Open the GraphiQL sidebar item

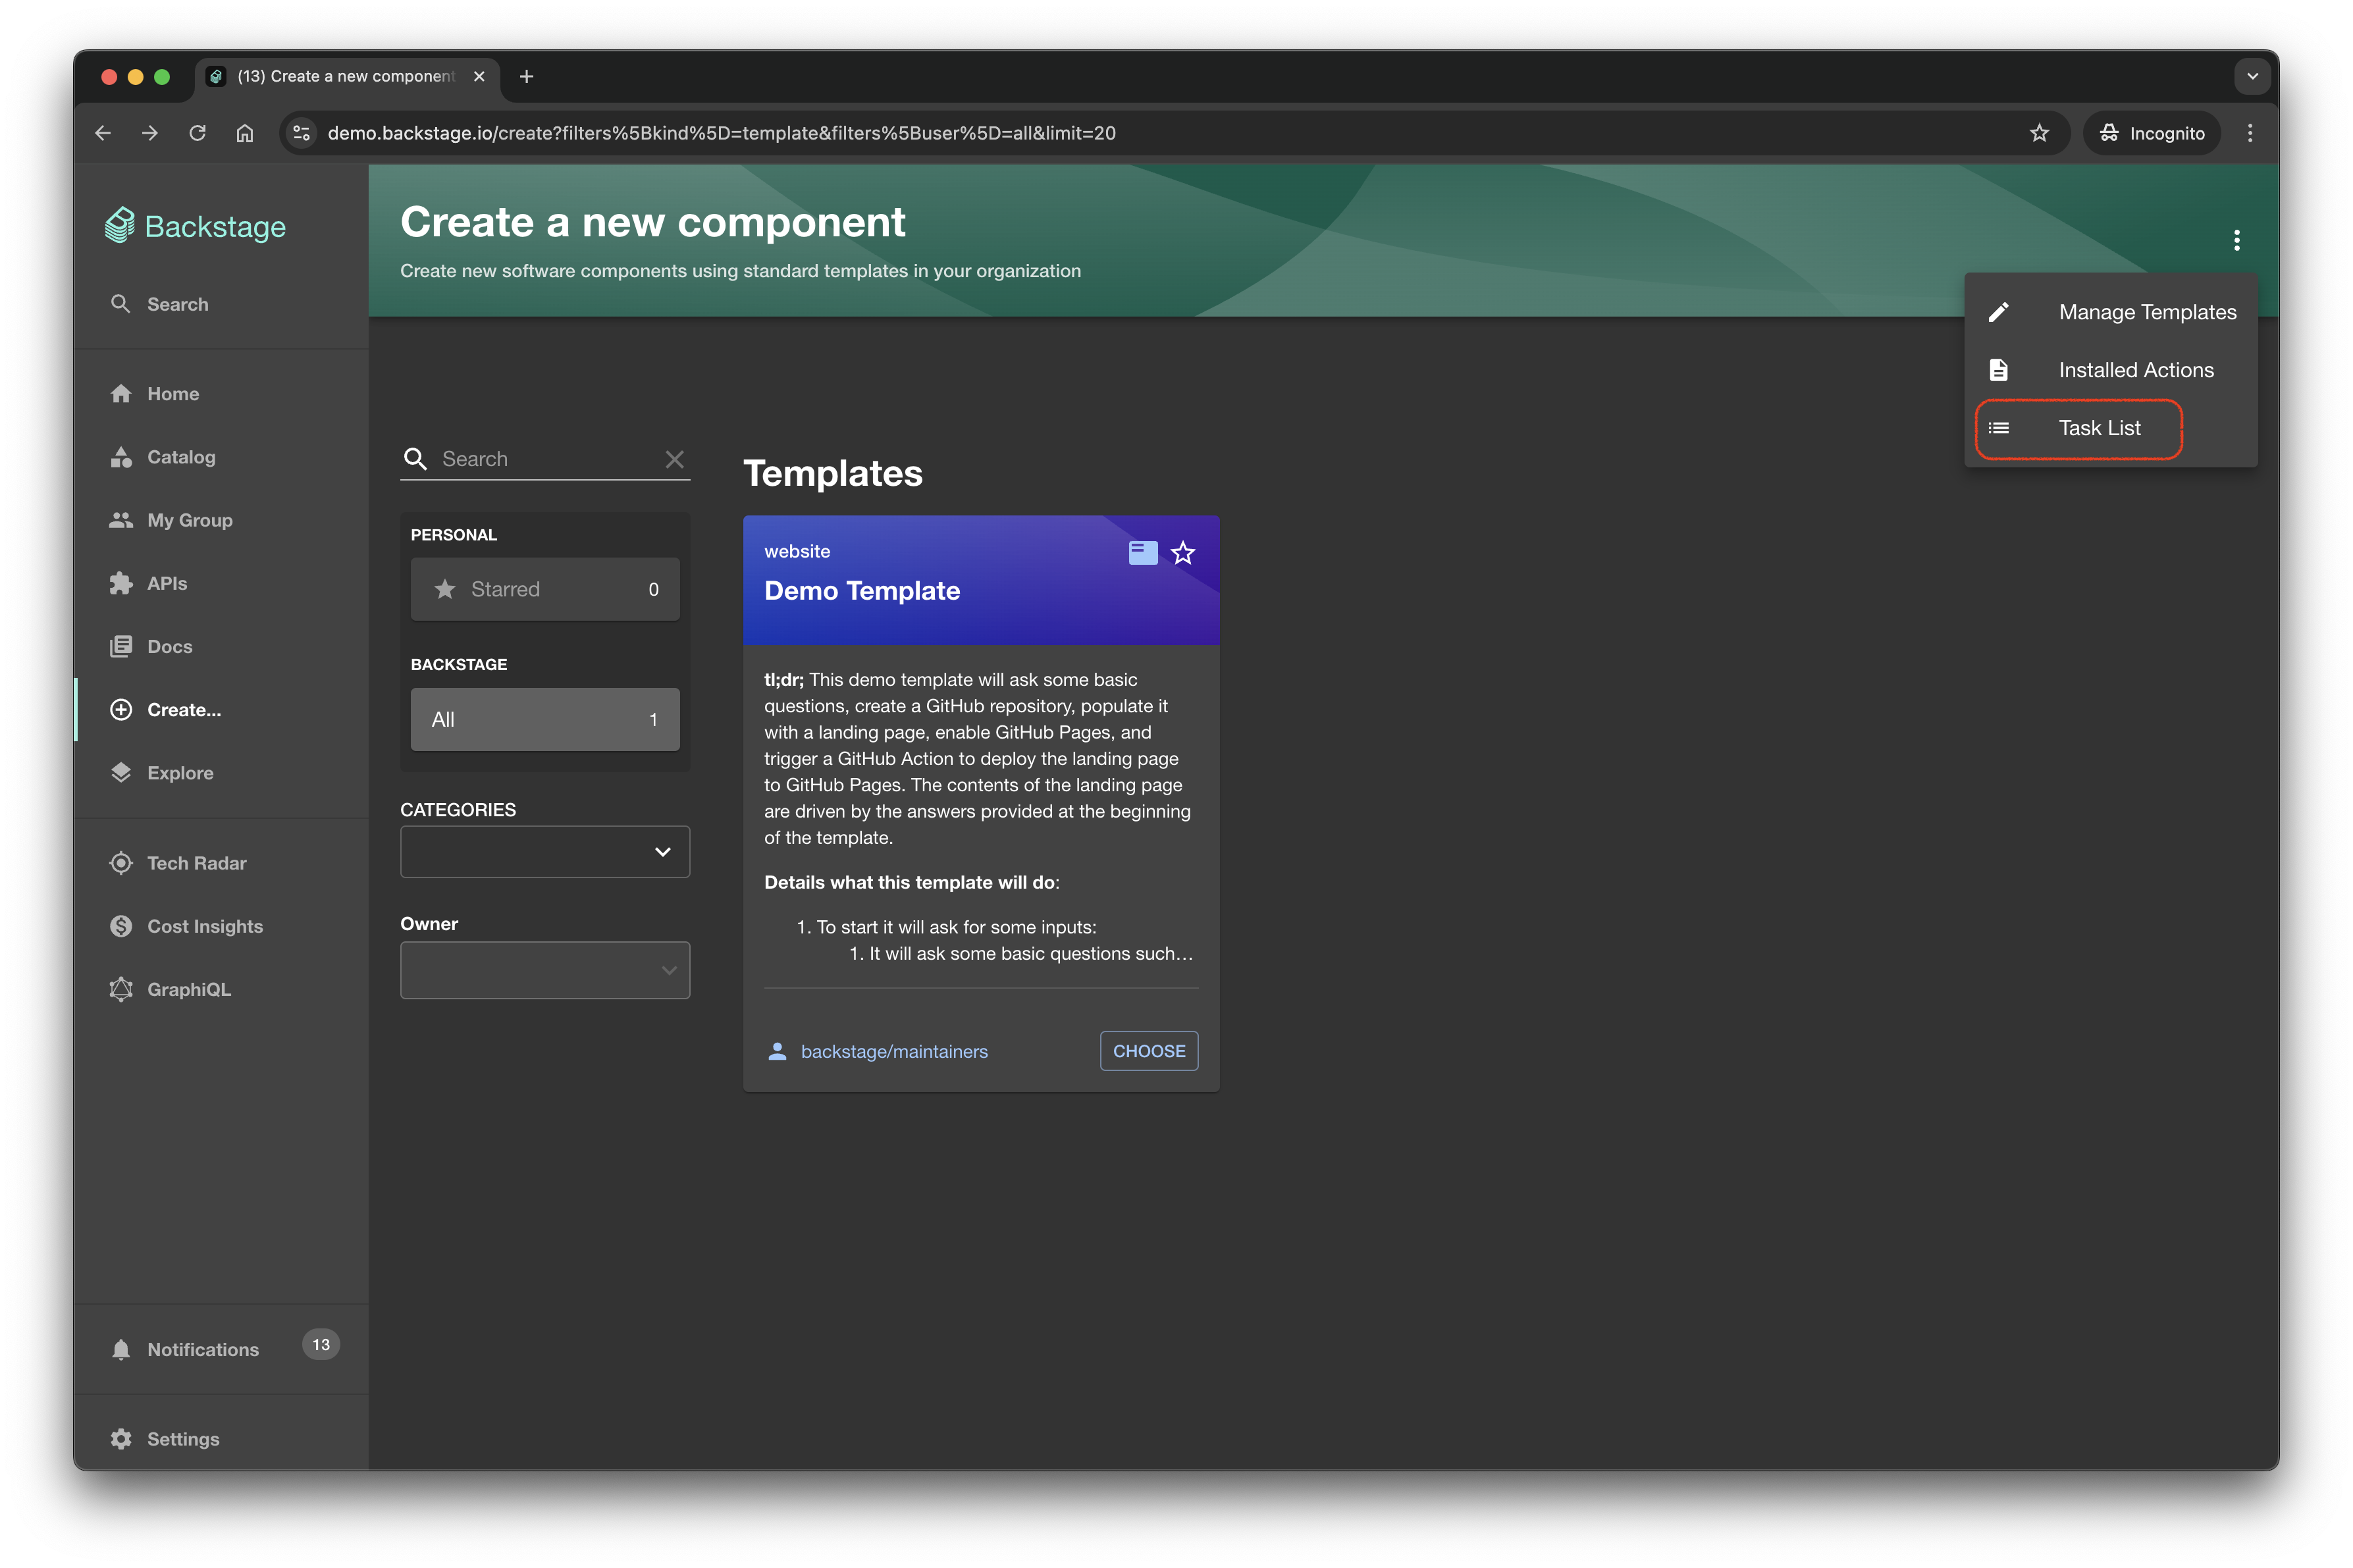click(188, 989)
